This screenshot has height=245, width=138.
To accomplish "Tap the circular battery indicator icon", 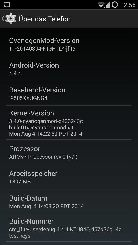I will [115, 5].
